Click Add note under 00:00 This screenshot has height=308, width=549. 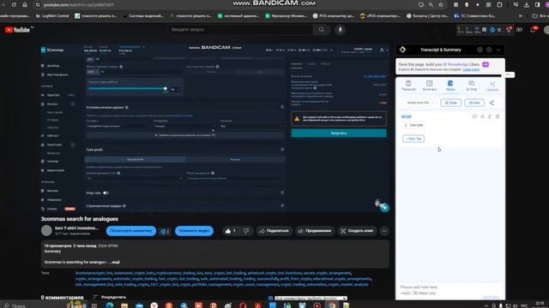point(413,125)
